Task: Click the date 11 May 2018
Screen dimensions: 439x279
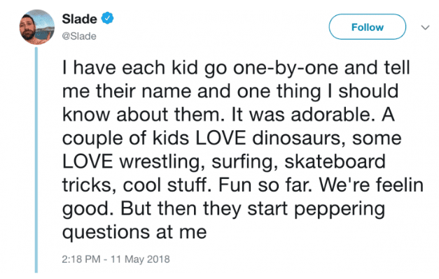Action: tap(140, 259)
